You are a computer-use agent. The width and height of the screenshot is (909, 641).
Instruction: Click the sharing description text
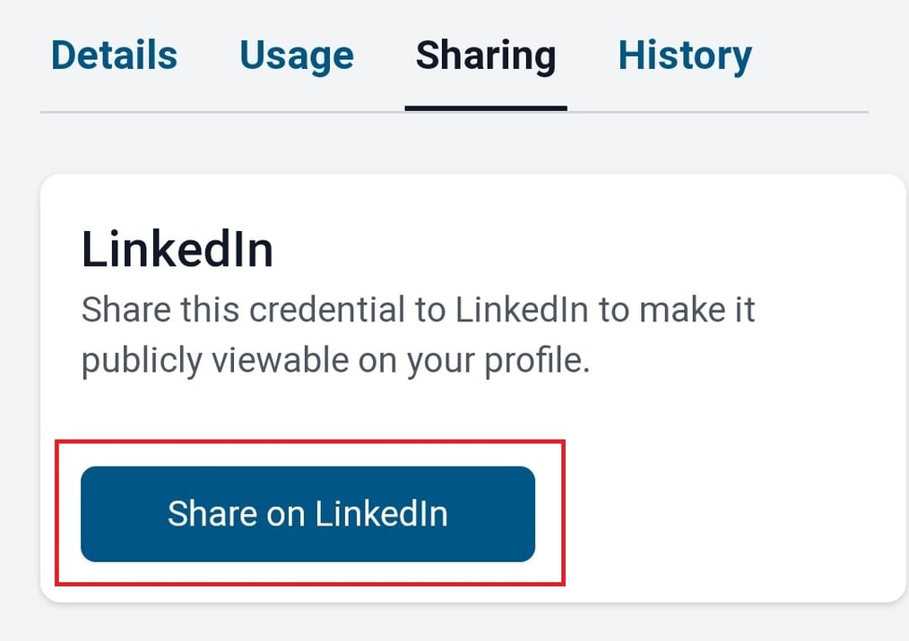(419, 334)
